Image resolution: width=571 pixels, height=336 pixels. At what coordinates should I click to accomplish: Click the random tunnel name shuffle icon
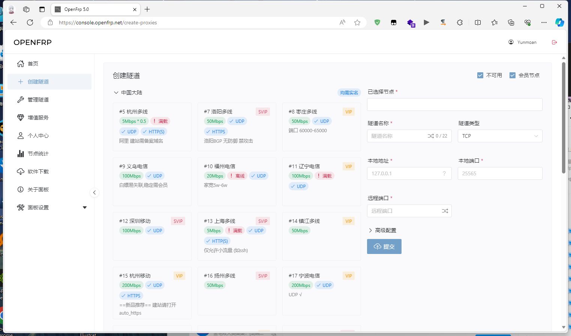431,136
